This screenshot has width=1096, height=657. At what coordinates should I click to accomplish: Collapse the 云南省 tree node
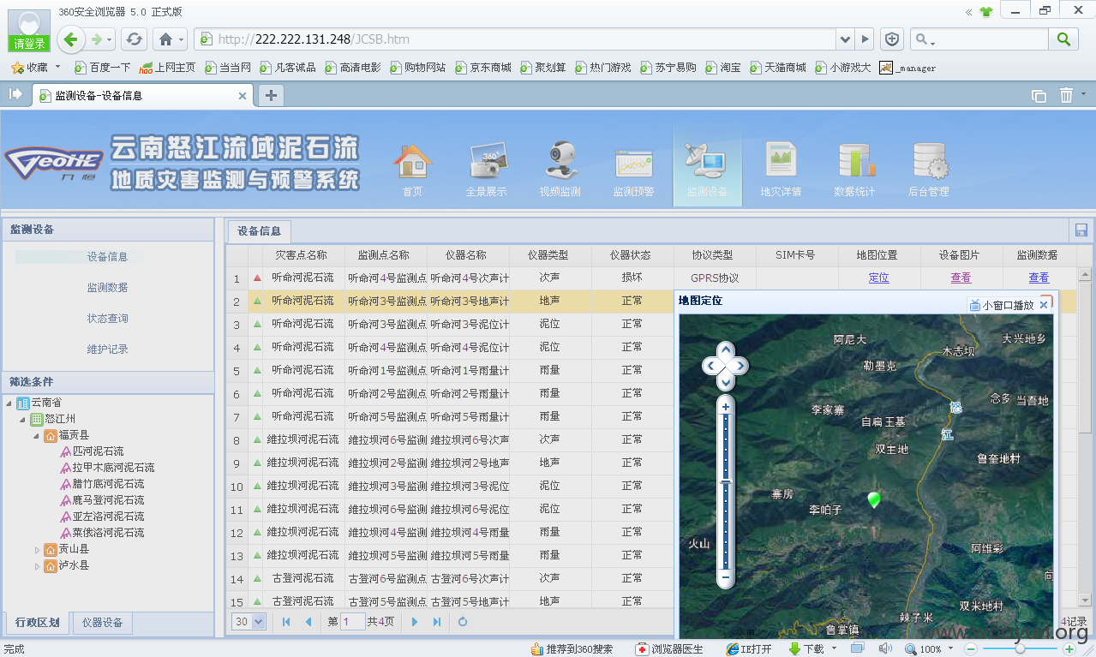tap(9, 403)
